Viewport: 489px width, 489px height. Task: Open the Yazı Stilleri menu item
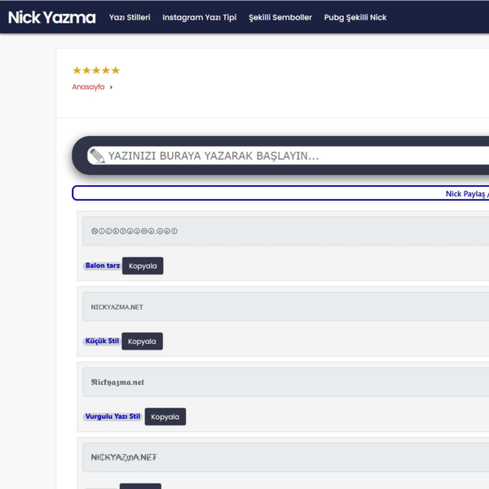pyautogui.click(x=130, y=17)
